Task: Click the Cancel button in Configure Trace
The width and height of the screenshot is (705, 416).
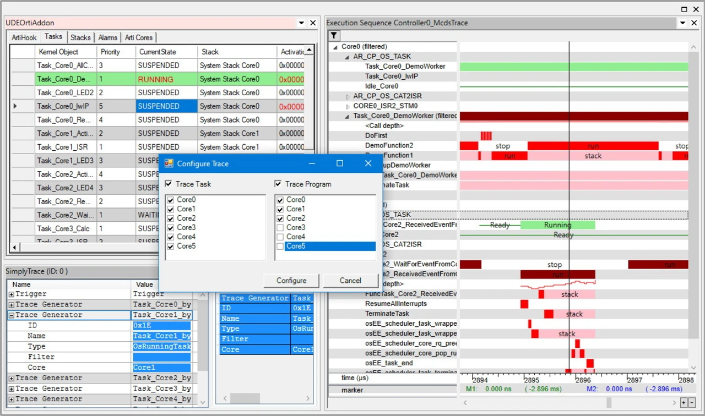Action: [350, 281]
